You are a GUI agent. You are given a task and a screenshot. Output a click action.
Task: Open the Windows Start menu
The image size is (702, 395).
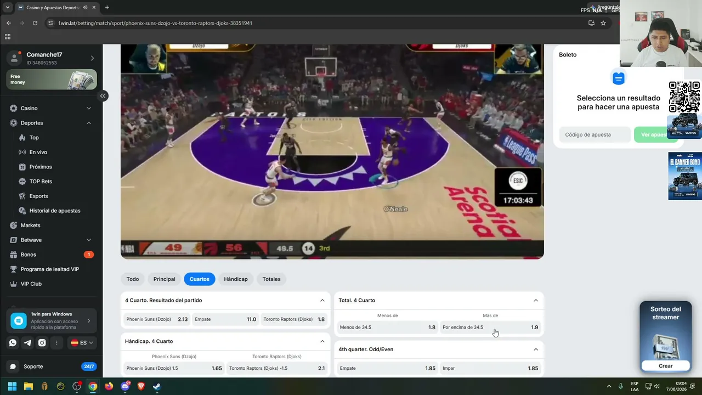[12, 386]
